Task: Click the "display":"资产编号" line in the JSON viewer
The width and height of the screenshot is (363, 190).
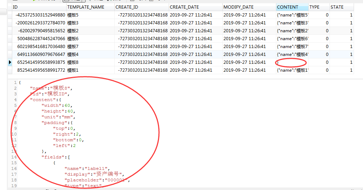Action: pyautogui.click(x=94, y=174)
